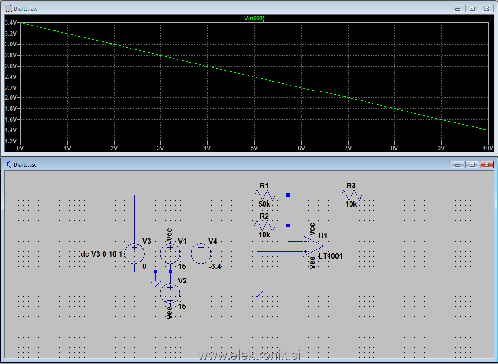498x364 pixels.
Task: Minimize the schematic window
Action: tap(458, 165)
